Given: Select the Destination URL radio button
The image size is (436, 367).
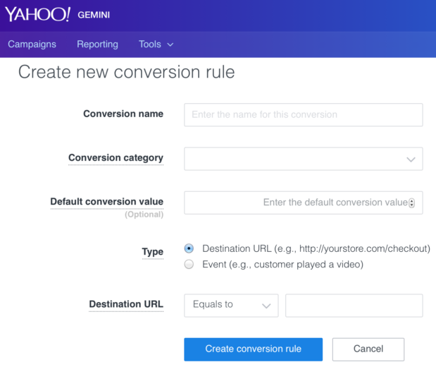Looking at the screenshot, I should click(x=189, y=248).
